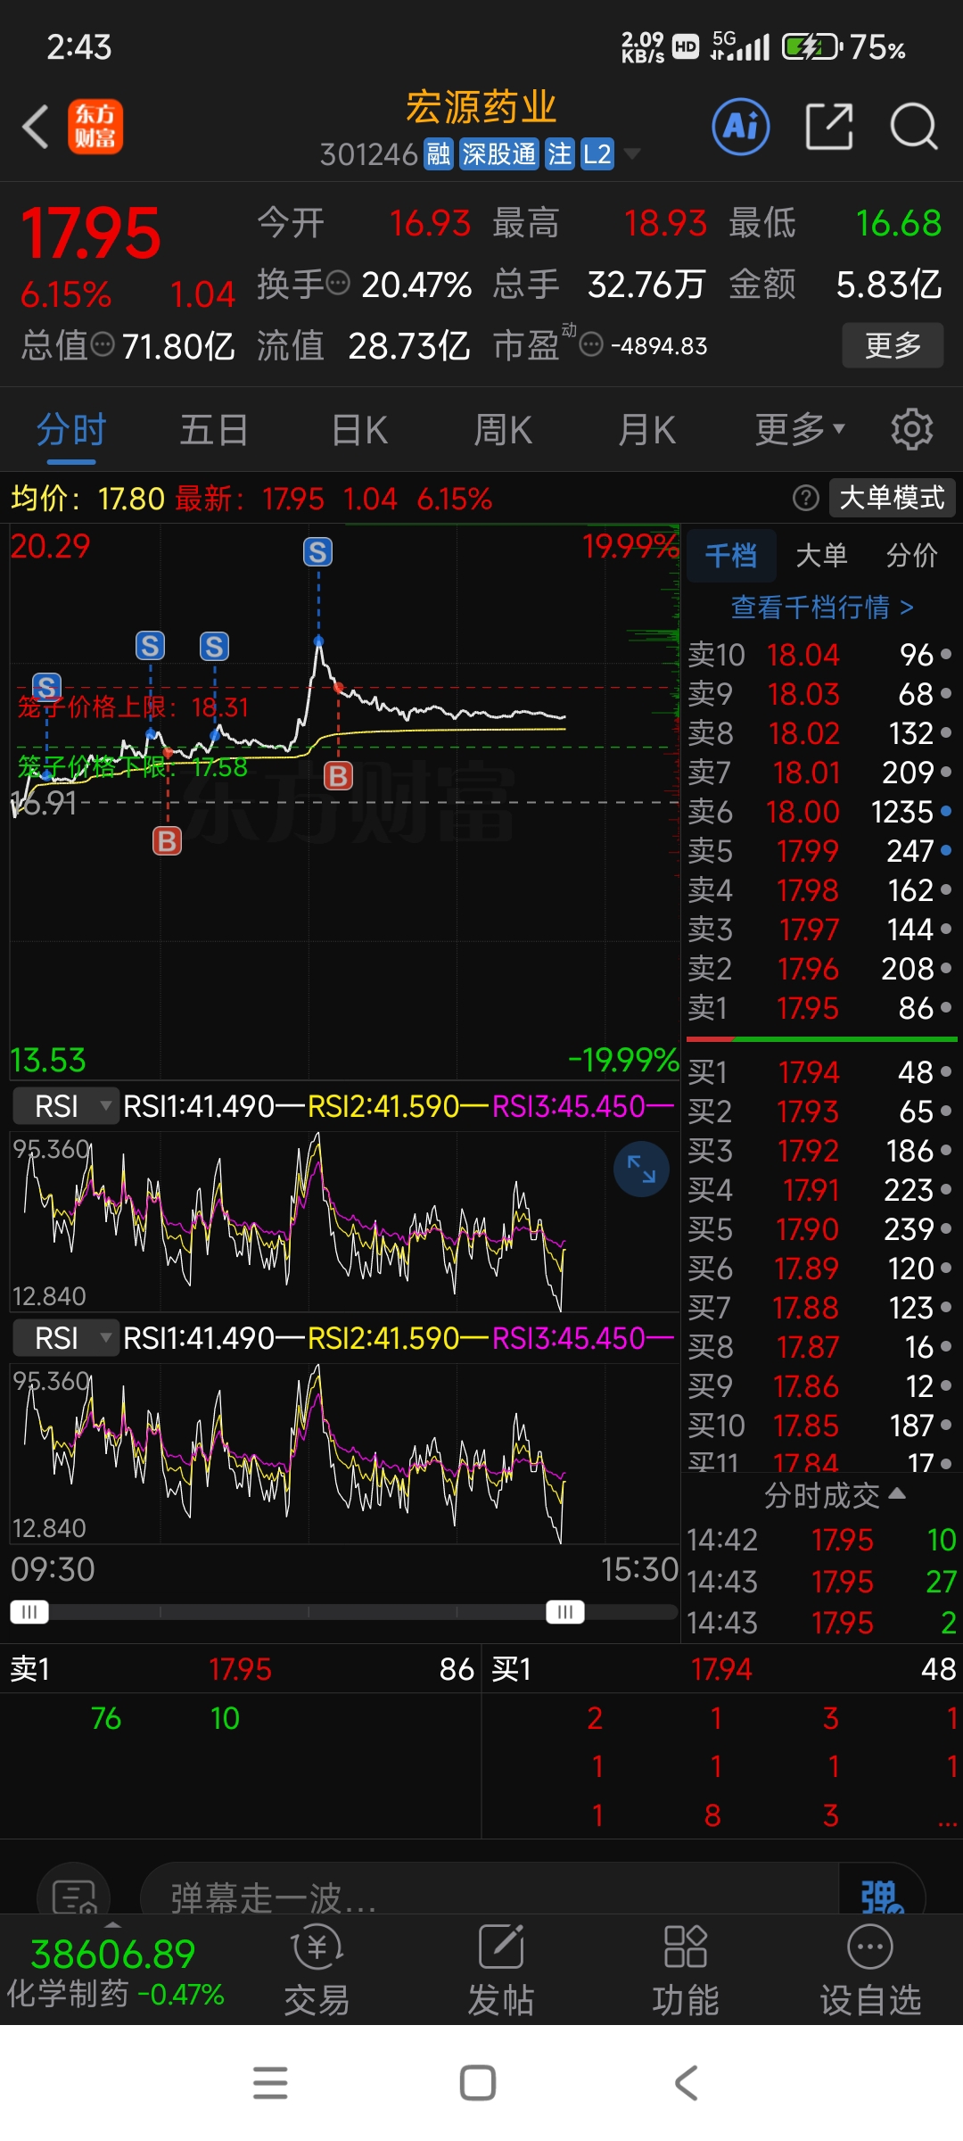This screenshot has width=963, height=2141.
Task: Tap the 融 margin tag
Action: click(438, 154)
